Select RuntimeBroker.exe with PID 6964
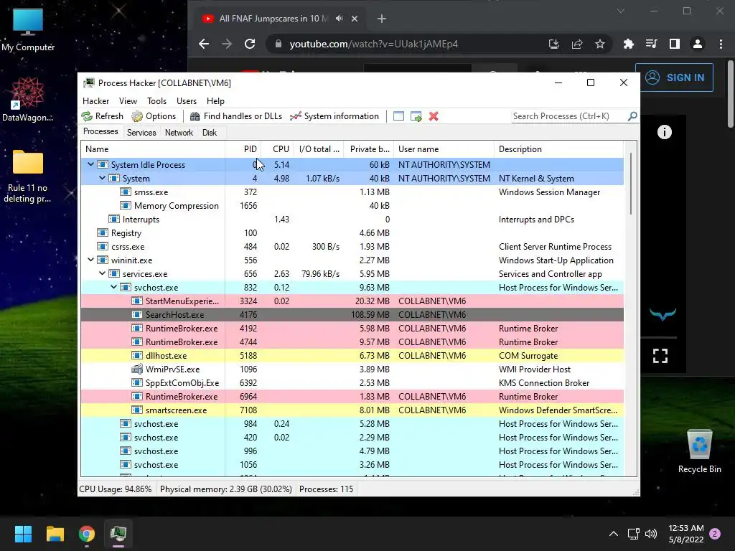 tap(352, 396)
